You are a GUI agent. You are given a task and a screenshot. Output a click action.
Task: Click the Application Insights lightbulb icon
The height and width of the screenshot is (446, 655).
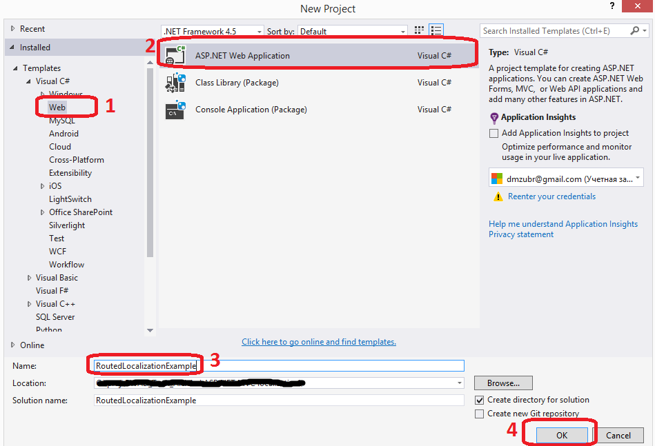click(x=494, y=118)
